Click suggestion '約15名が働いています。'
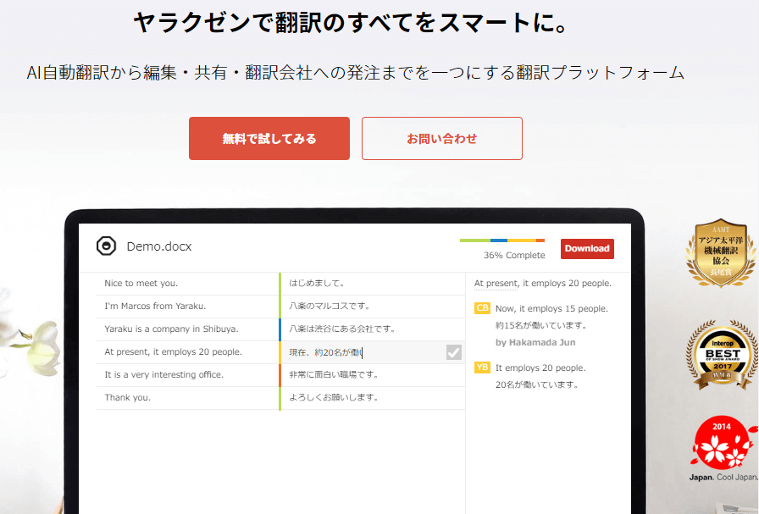759x514 pixels. (541, 325)
